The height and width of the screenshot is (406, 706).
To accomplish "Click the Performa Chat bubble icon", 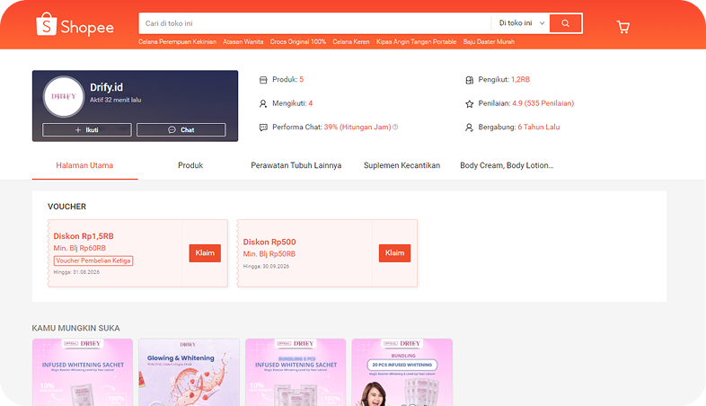I will point(263,128).
